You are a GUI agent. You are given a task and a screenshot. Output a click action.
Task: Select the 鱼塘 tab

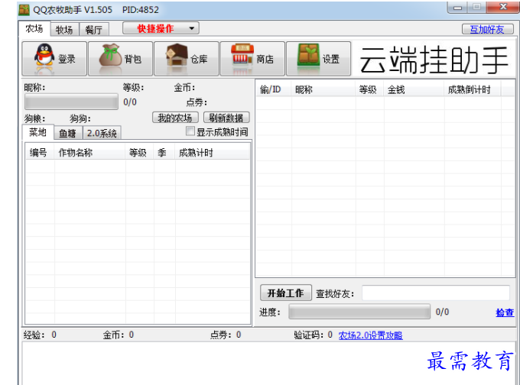[x=67, y=133]
